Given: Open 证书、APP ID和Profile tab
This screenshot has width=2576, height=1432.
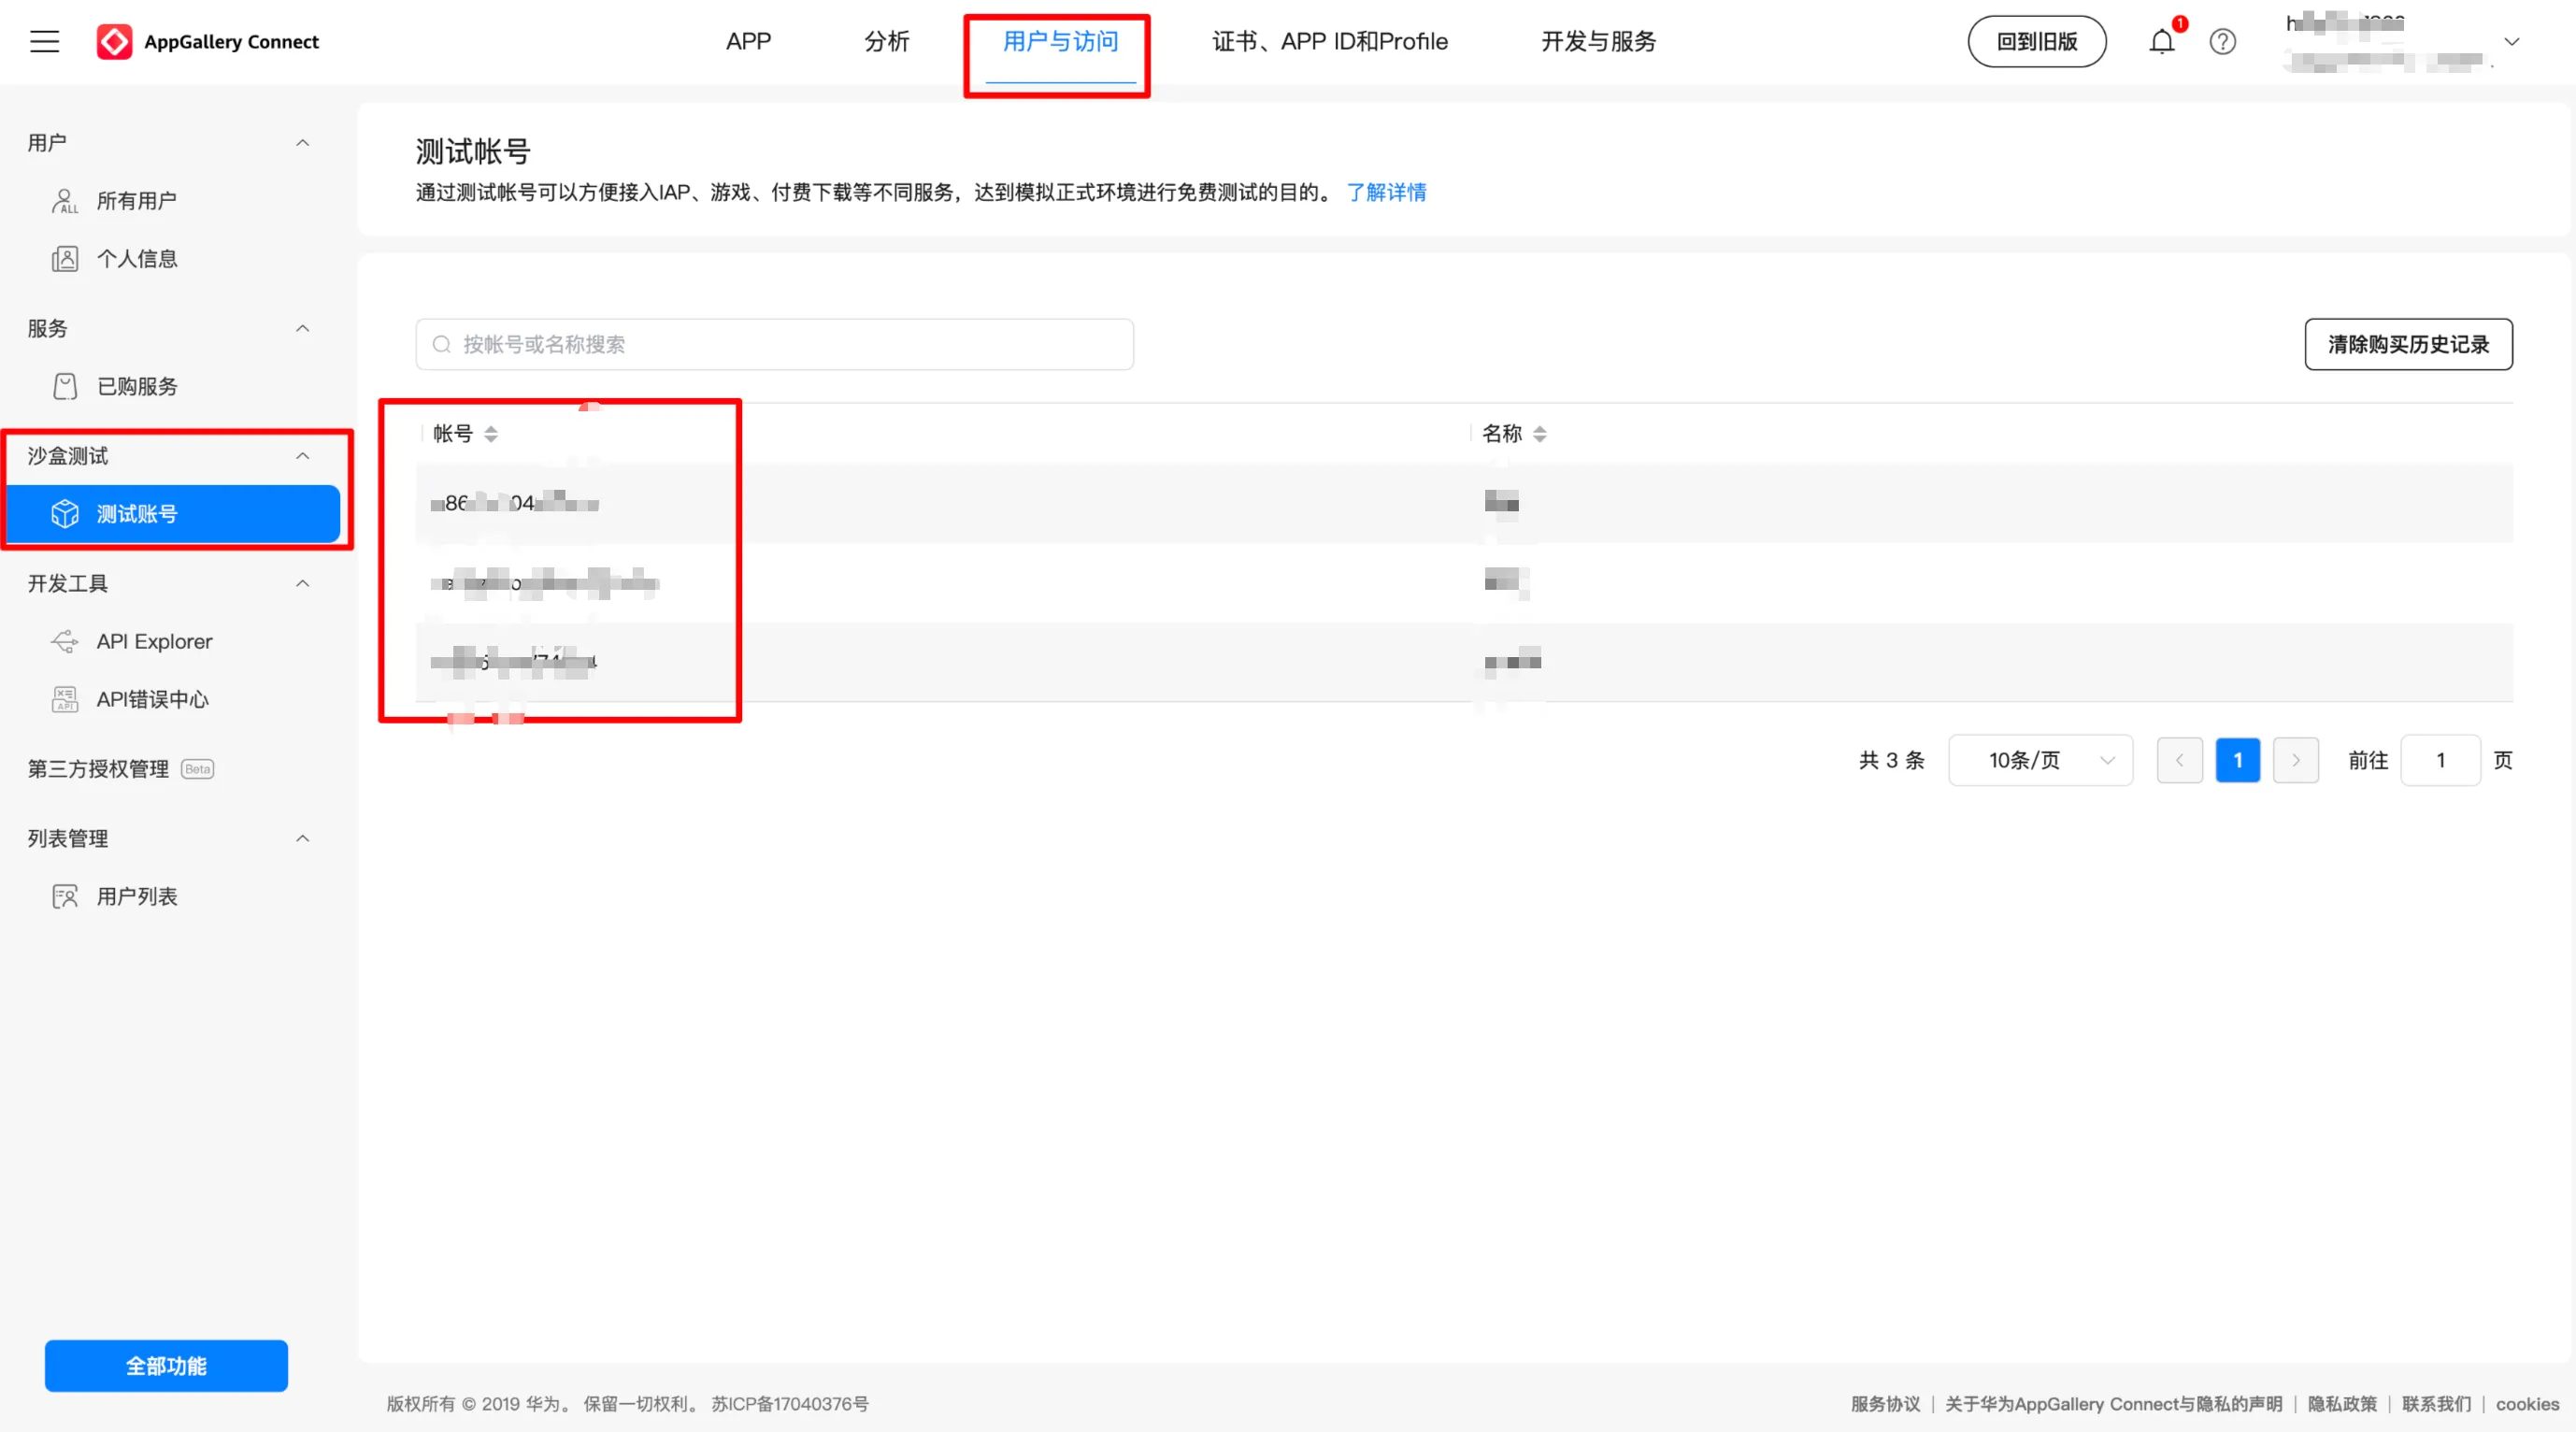Looking at the screenshot, I should coord(1329,41).
